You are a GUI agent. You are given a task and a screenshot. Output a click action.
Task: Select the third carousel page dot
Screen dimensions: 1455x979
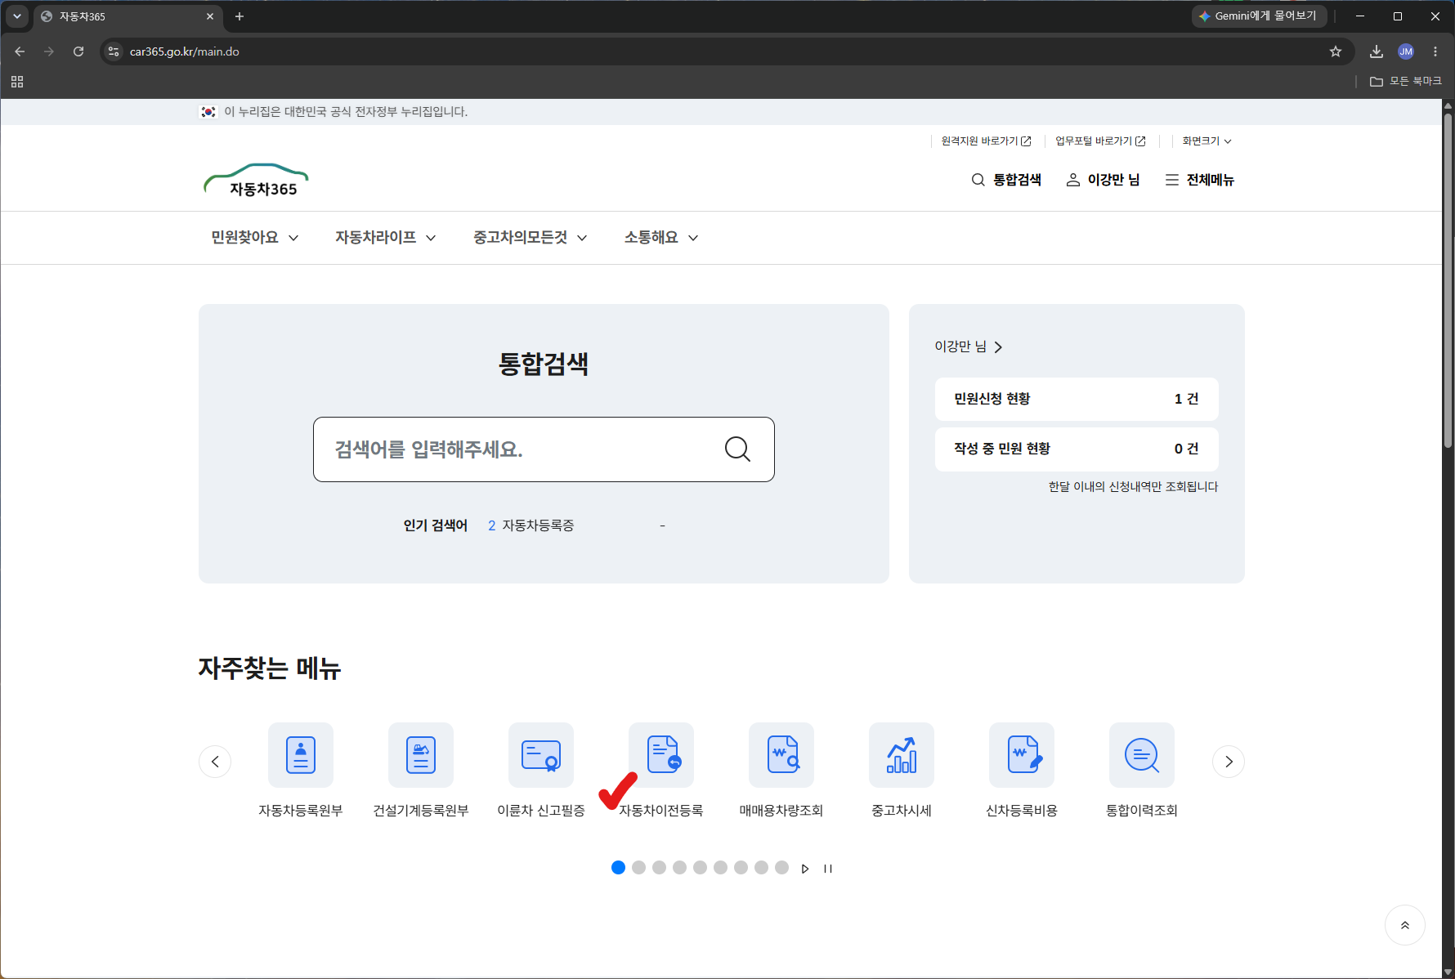coord(660,868)
